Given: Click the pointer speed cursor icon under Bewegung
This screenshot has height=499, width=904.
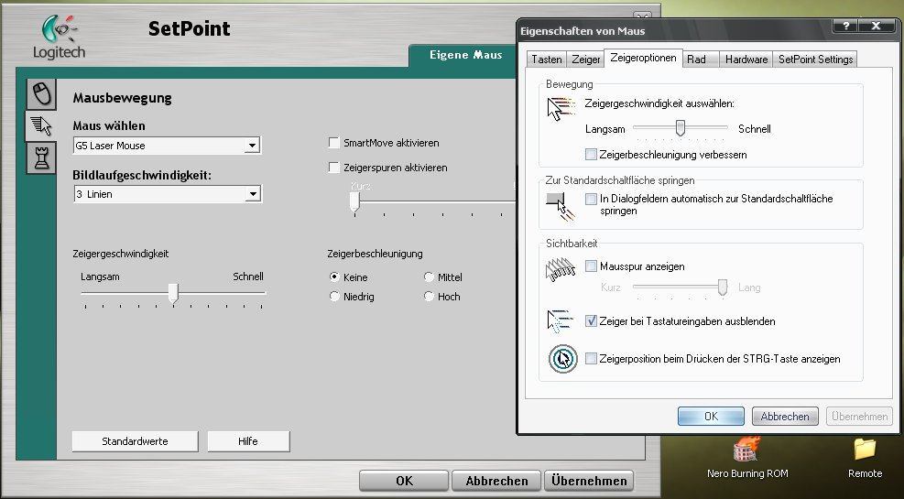Looking at the screenshot, I should [x=561, y=108].
